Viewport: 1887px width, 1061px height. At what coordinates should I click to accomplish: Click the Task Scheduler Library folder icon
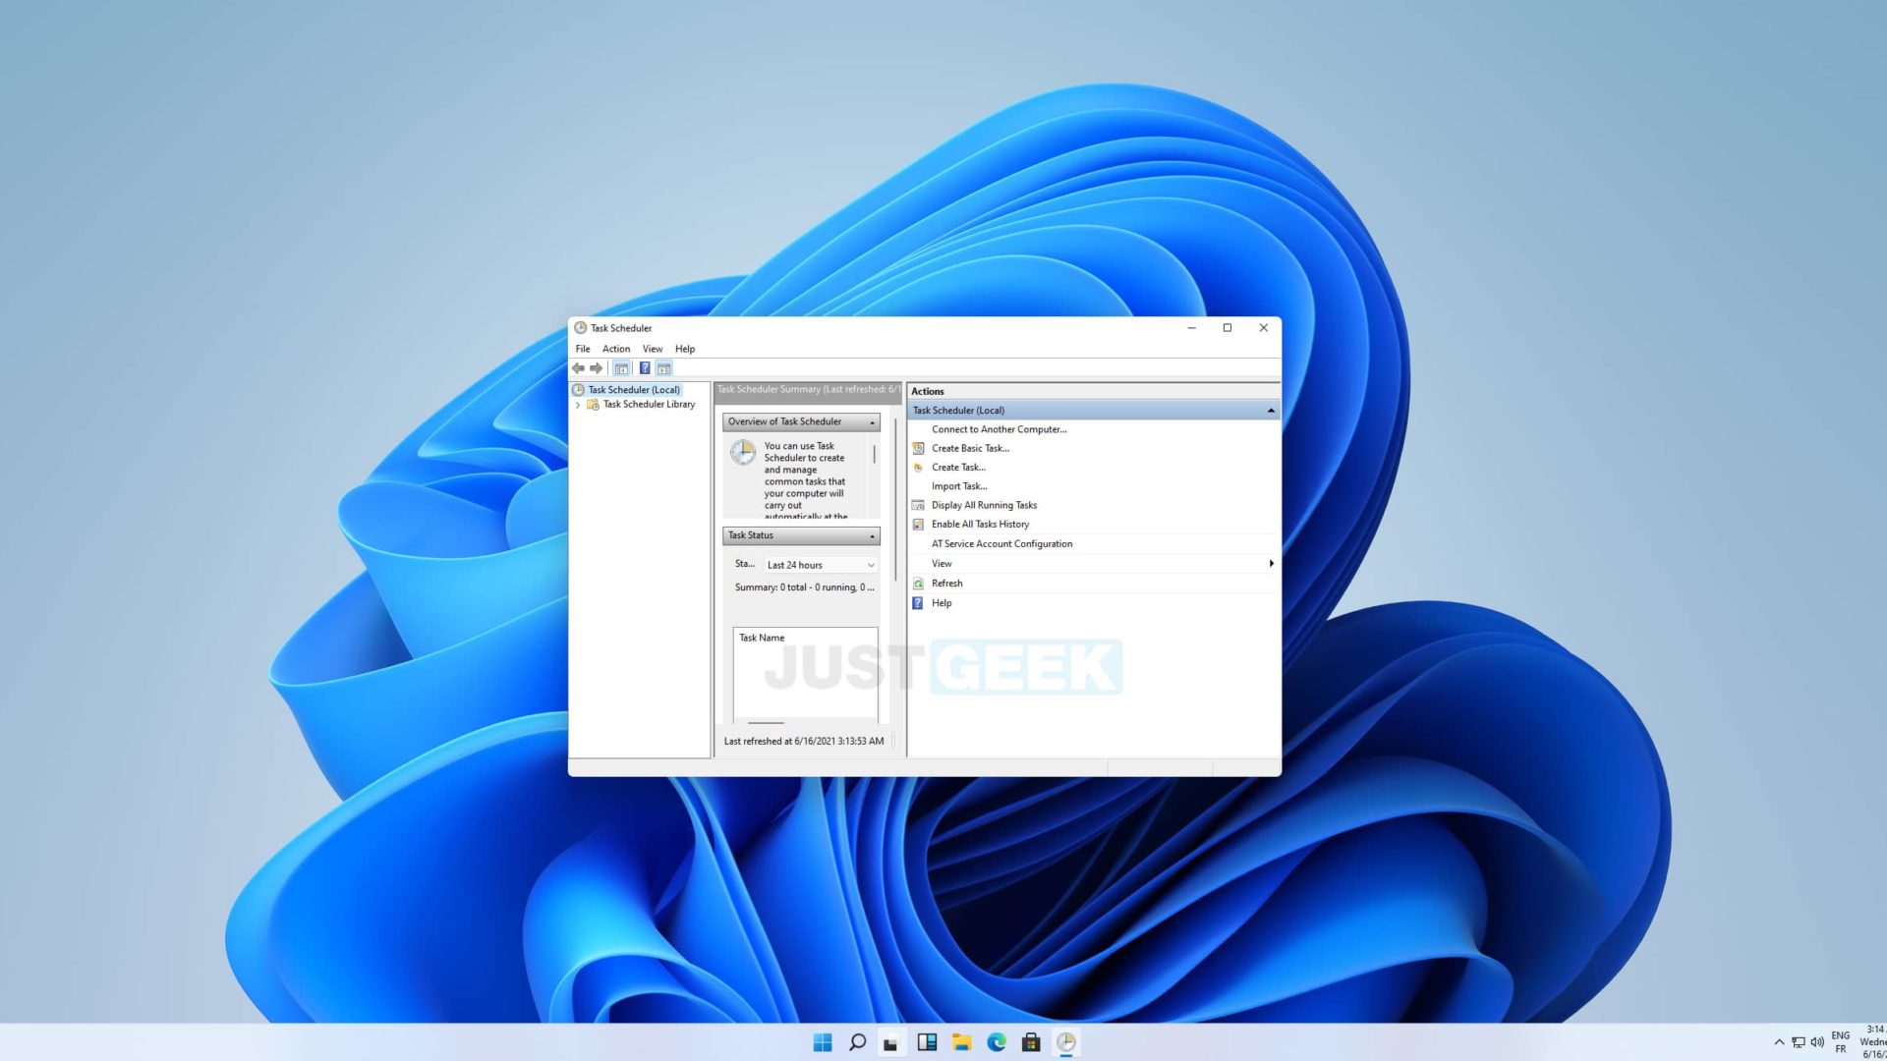pyautogui.click(x=593, y=405)
